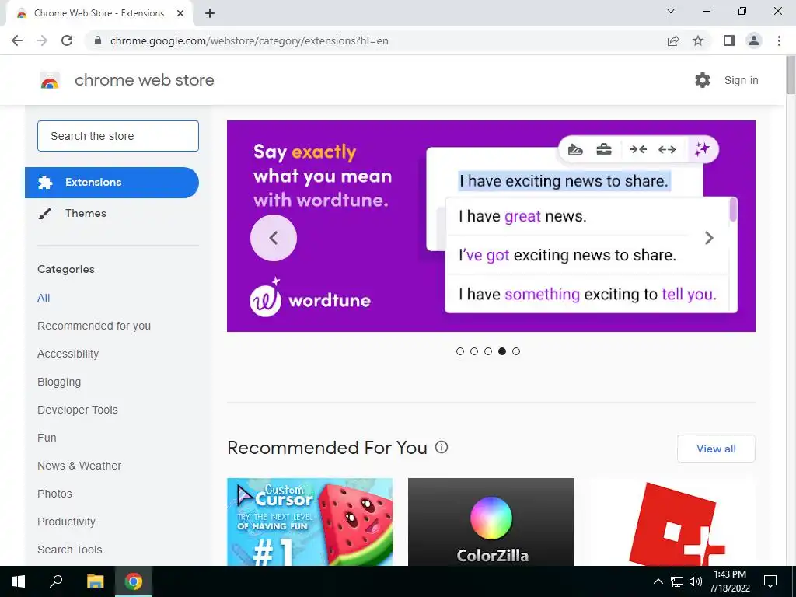Choose the Photos category
This screenshot has width=796, height=597.
click(x=55, y=494)
